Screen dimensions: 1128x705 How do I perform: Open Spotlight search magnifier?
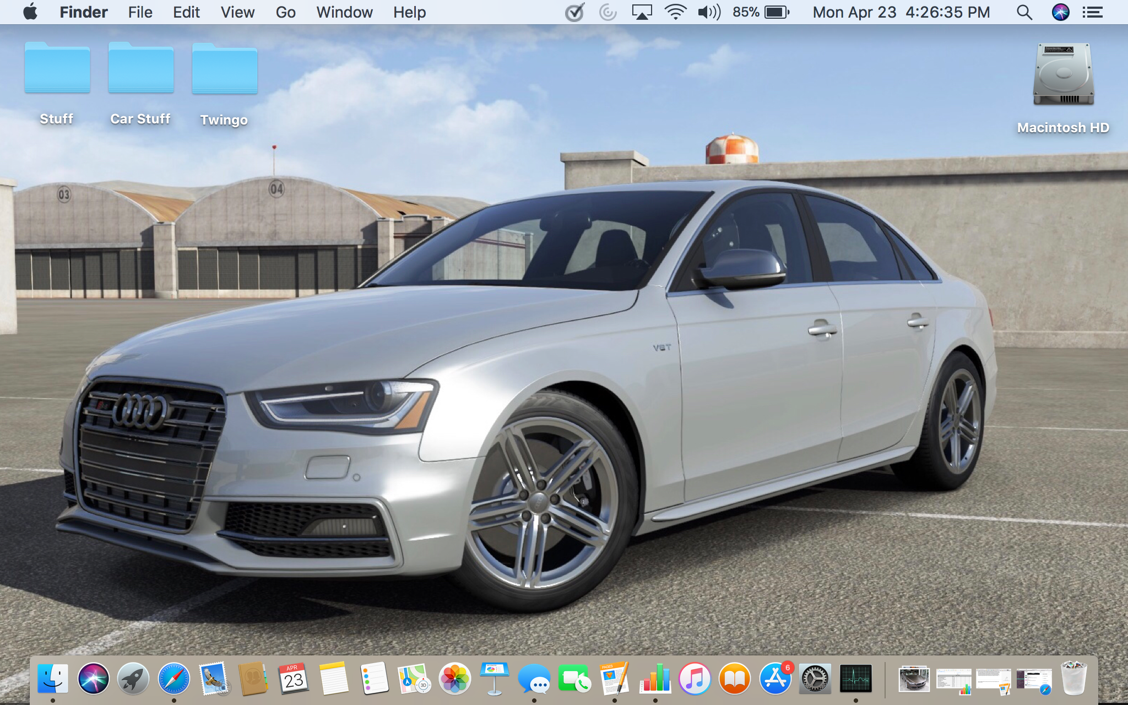click(x=1024, y=12)
